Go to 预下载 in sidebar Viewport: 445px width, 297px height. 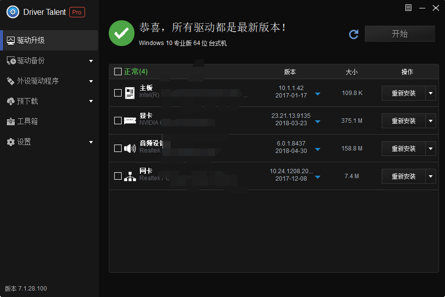point(49,101)
